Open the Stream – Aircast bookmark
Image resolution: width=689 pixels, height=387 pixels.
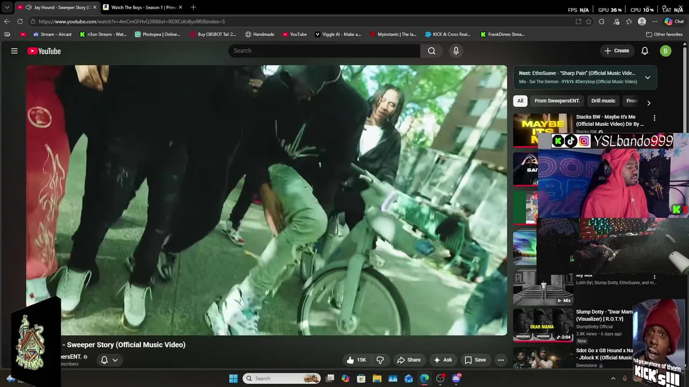[x=52, y=34]
